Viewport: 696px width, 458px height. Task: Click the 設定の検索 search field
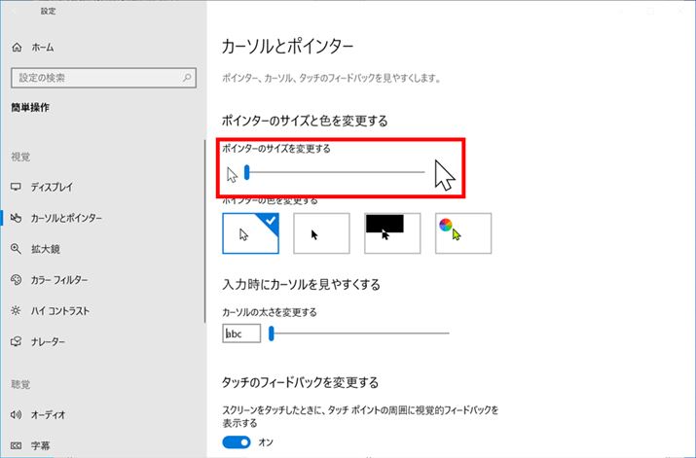point(103,78)
